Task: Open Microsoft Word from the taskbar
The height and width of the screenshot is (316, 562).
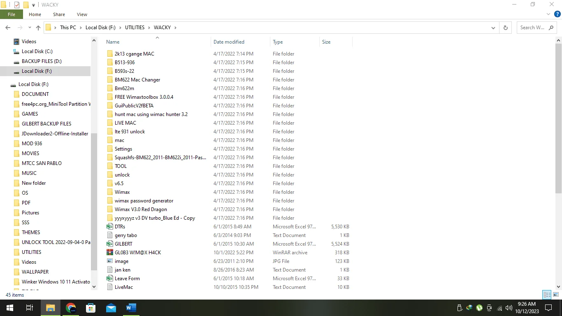Action: 131,308
